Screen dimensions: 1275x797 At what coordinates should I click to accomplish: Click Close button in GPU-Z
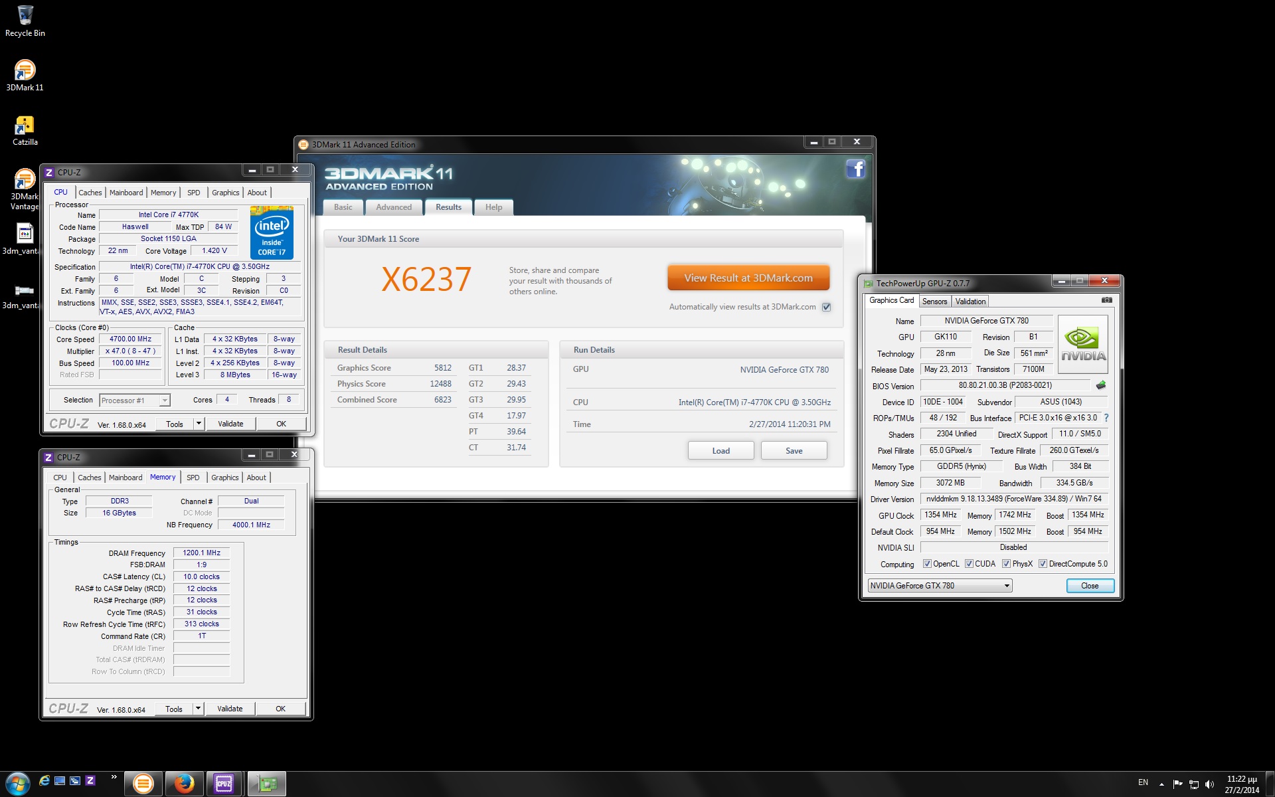point(1090,586)
